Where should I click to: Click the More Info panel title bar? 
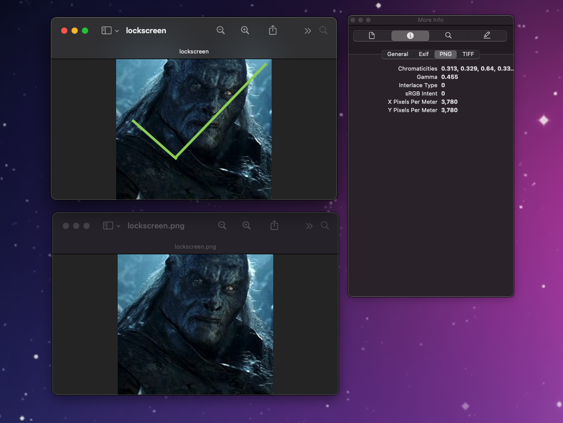click(430, 20)
